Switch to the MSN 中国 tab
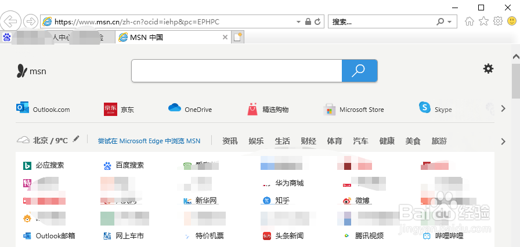This screenshot has height=247, width=520. coord(173,38)
